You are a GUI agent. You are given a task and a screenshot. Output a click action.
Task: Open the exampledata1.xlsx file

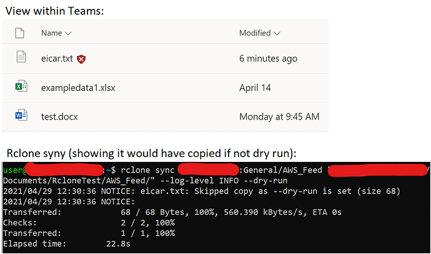[78, 88]
